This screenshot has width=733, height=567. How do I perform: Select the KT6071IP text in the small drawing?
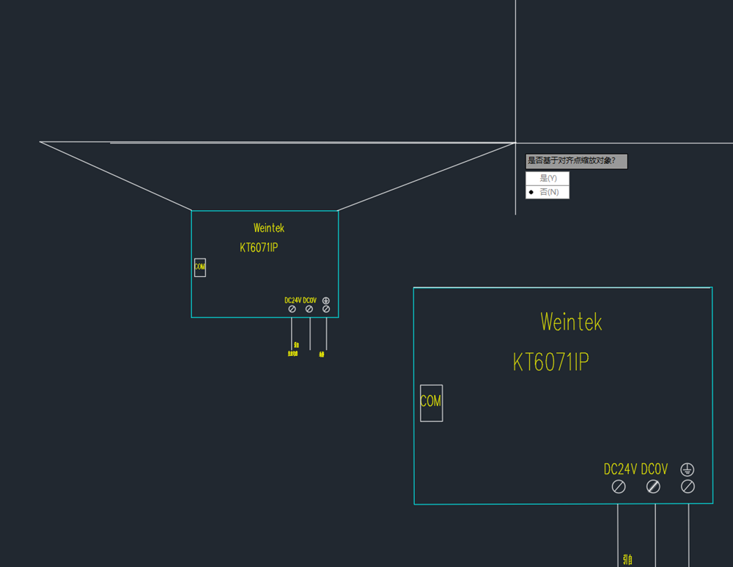tap(259, 248)
